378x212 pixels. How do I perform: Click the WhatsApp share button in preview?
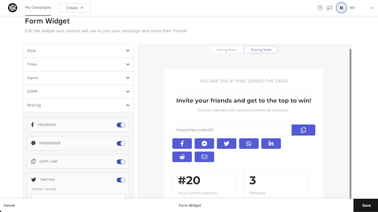click(248, 143)
